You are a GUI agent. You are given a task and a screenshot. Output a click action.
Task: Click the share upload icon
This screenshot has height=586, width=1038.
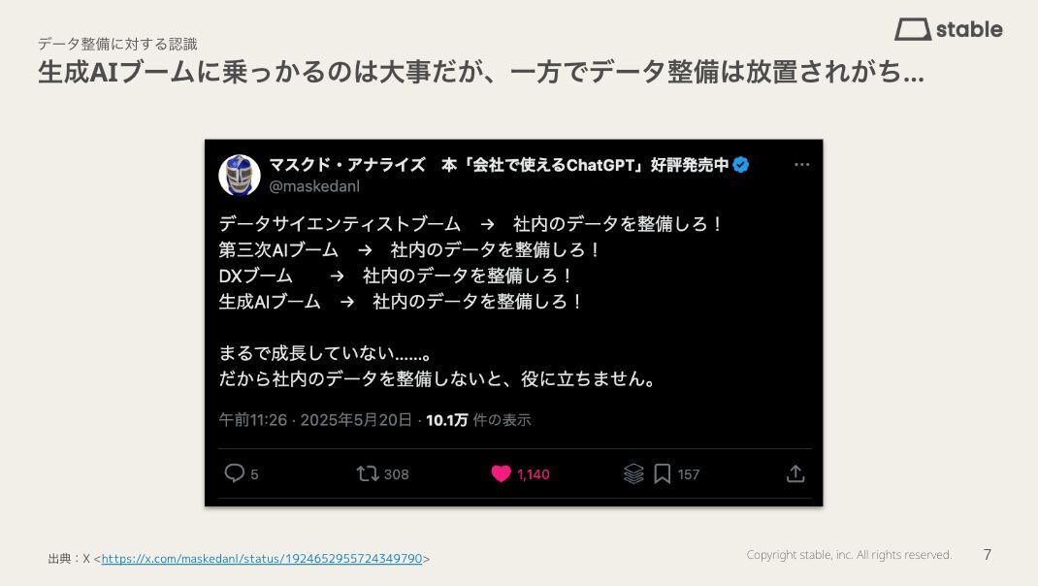point(795,473)
